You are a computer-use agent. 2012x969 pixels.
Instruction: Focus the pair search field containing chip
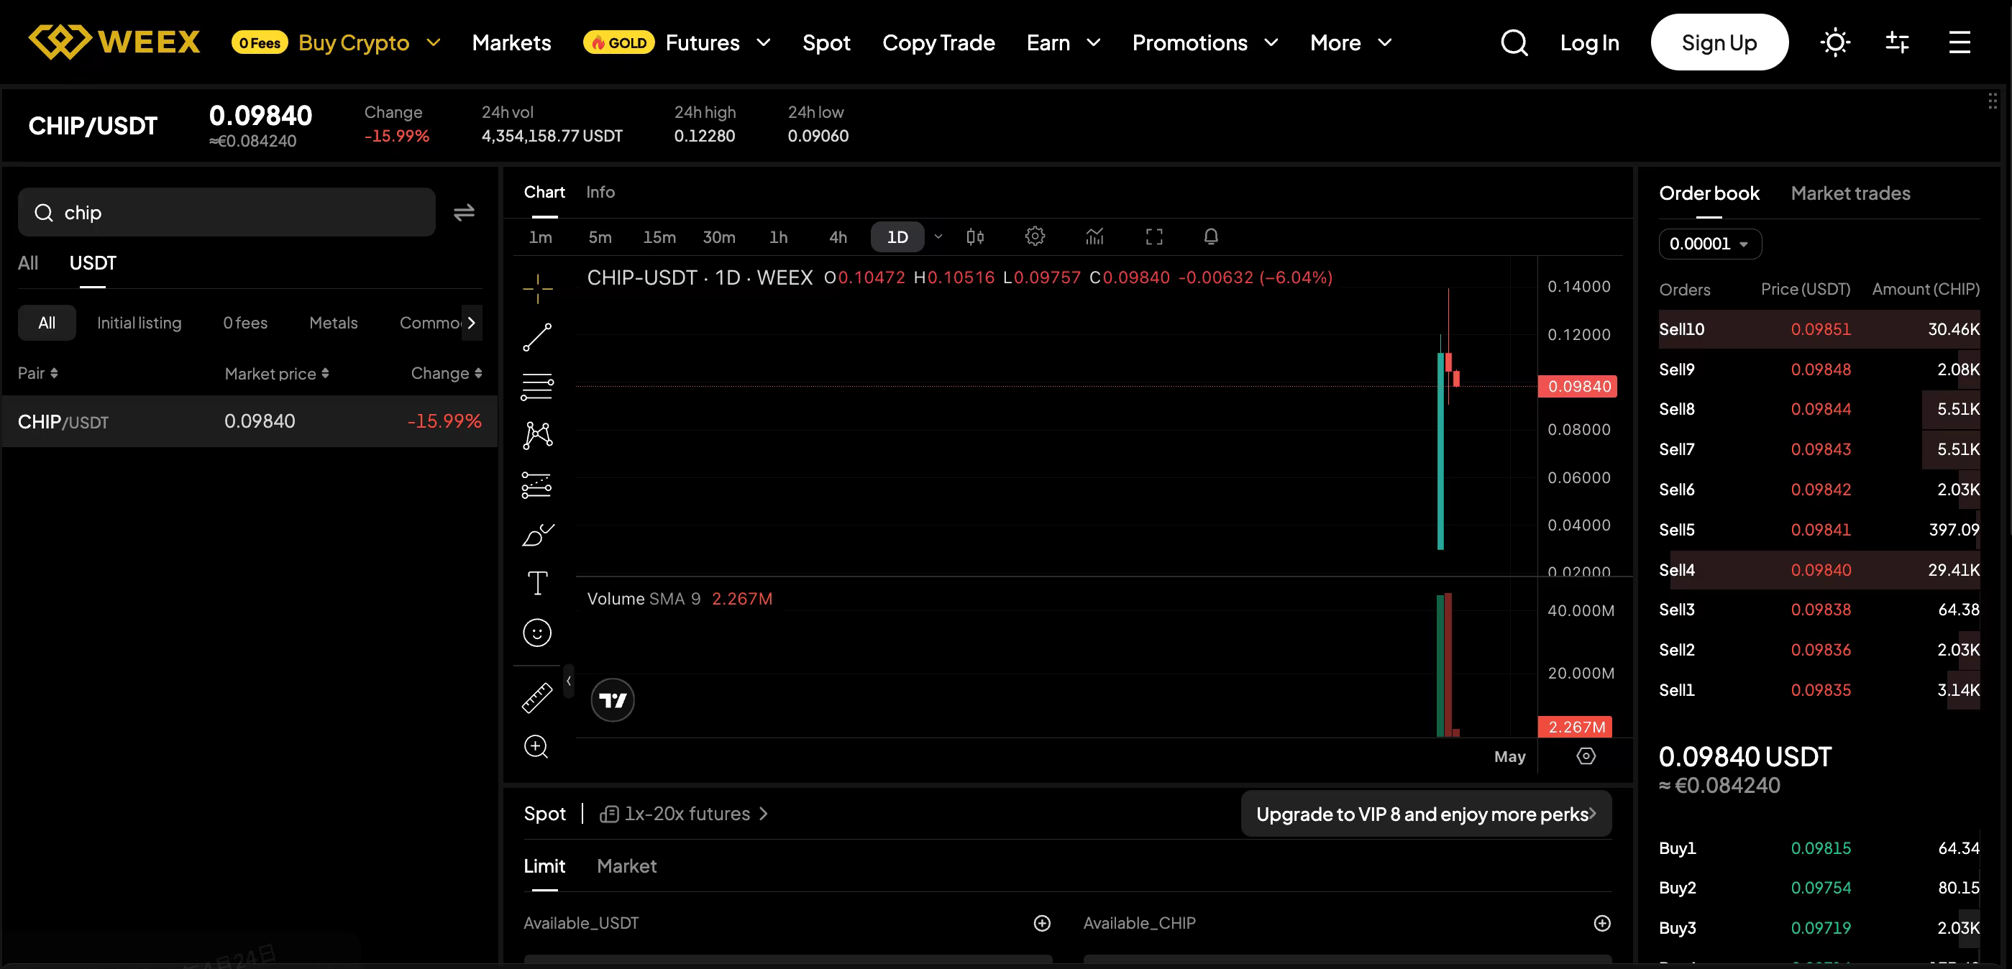click(x=227, y=212)
